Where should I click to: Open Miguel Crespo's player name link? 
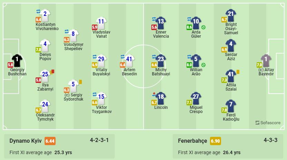click(196, 109)
